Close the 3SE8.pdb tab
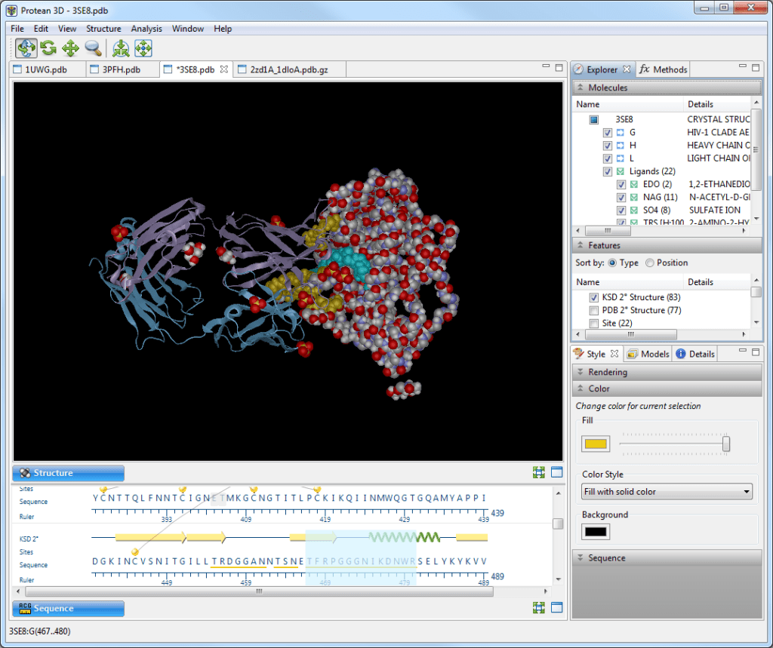This screenshot has width=773, height=648. (x=224, y=69)
